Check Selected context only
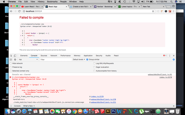Image resolution: width=185 pixels, height=115 pixels. click(11, 71)
